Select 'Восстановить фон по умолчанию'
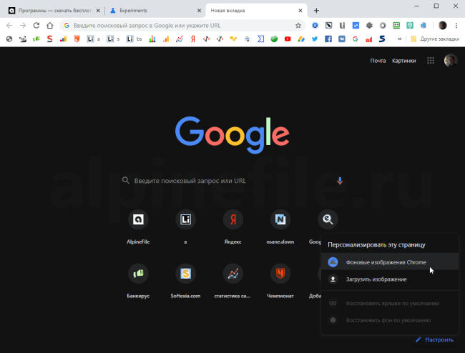Screen dimensions: 465x353 pos(390,320)
